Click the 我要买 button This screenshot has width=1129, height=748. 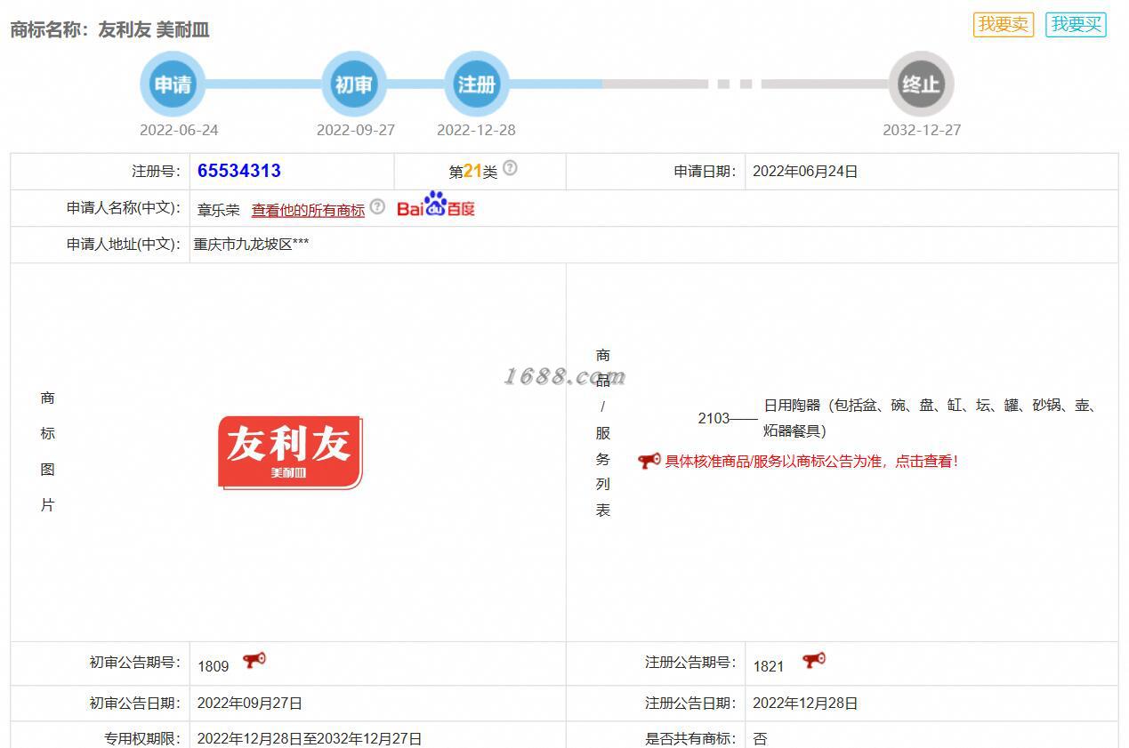pos(1076,24)
